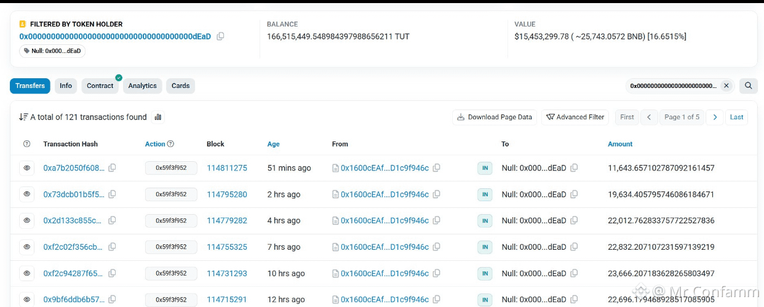The image size is (764, 307).
Task: Toggle transaction sort order icon
Action: tap(23, 117)
